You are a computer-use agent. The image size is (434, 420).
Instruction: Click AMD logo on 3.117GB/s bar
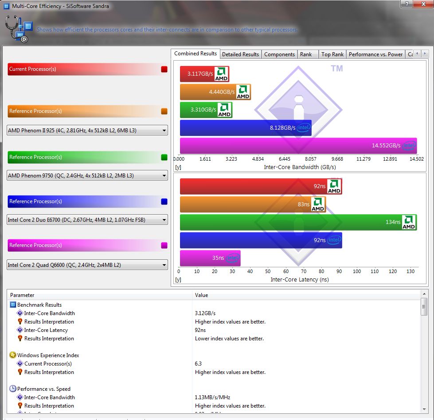[x=221, y=74]
